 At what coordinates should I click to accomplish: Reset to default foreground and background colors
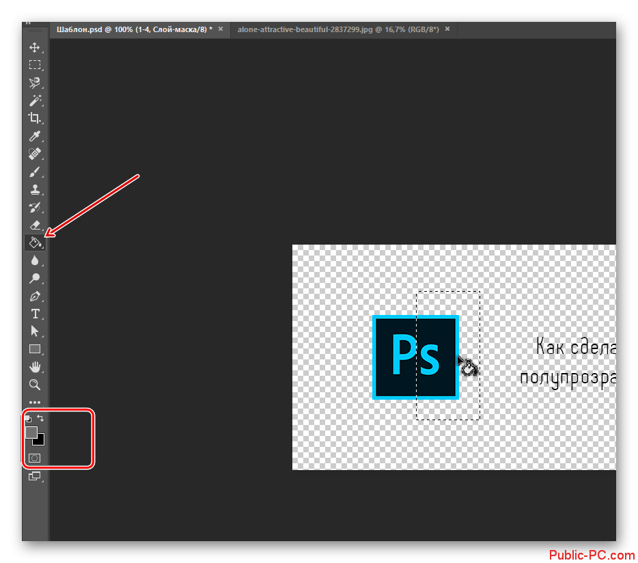[x=28, y=419]
